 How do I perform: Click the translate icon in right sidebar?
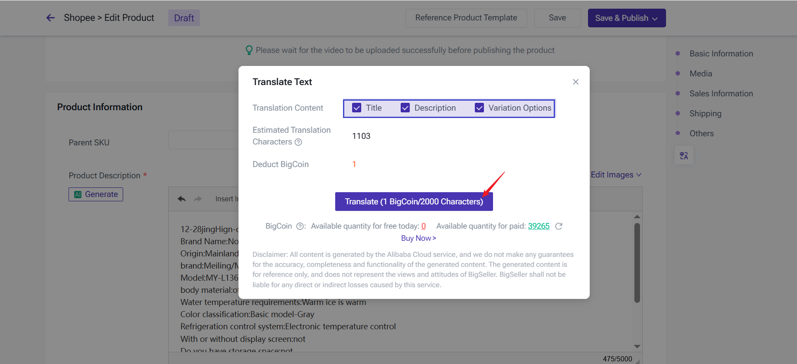point(684,156)
